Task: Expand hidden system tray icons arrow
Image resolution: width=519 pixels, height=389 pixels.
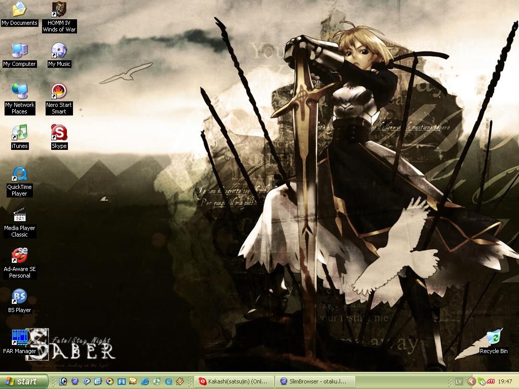Action: pos(471,382)
